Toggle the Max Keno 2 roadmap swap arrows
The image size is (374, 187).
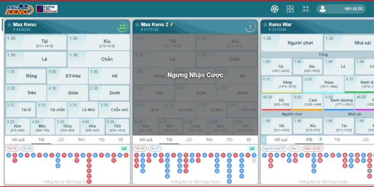pyautogui.click(x=252, y=148)
